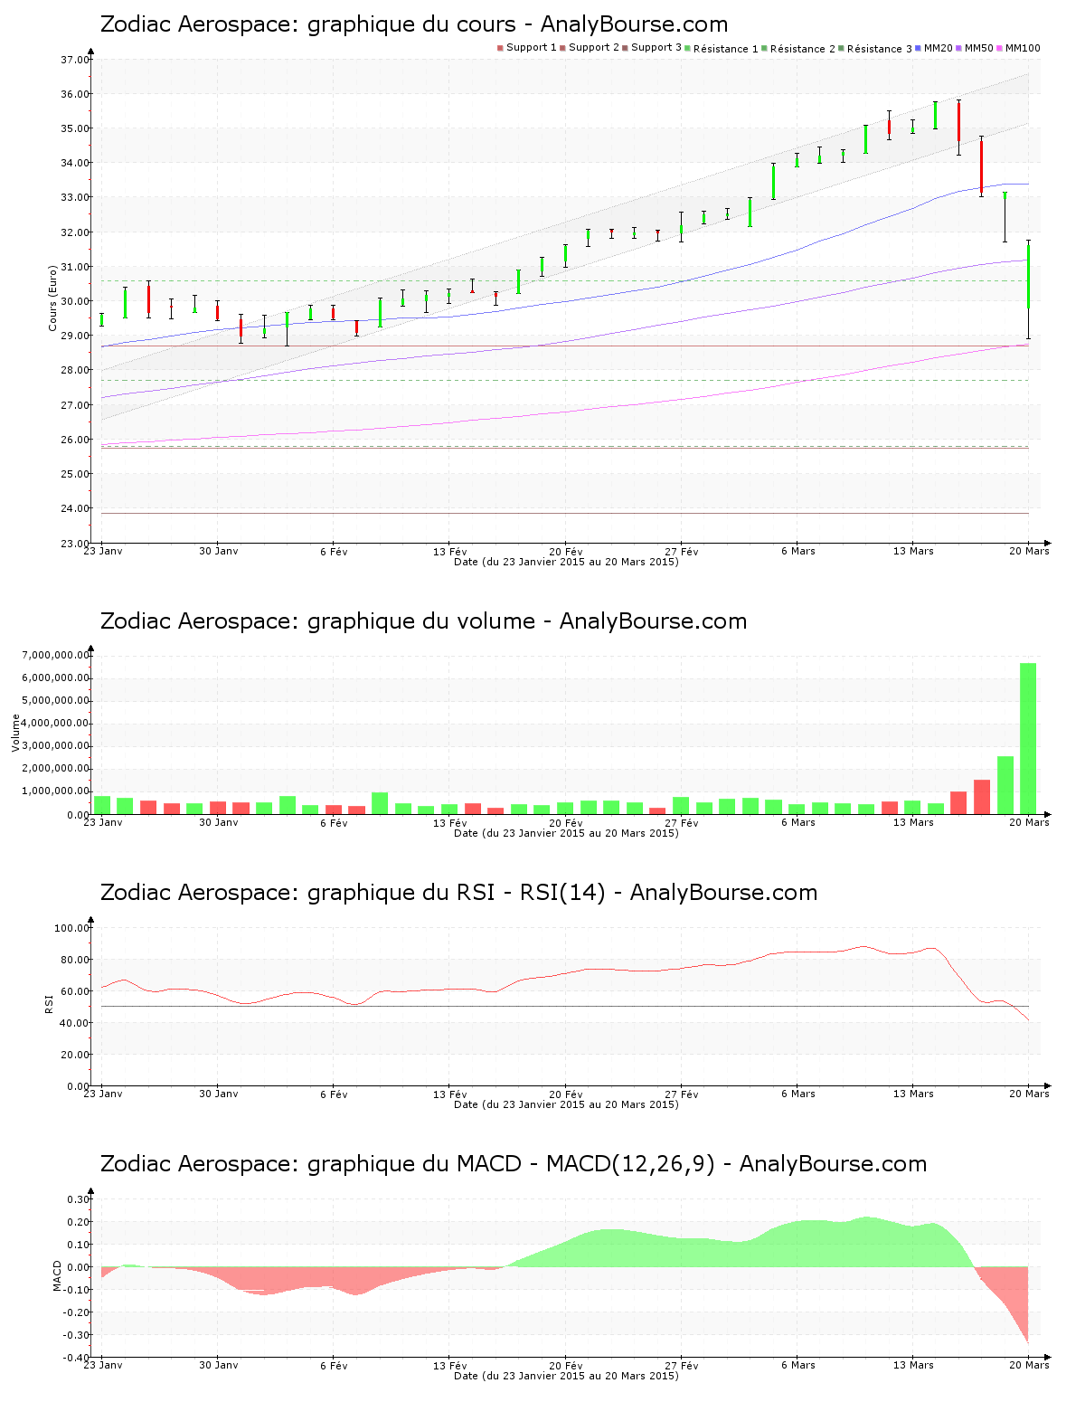Click the tallest green volume bar on 20 Mars
1085x1402 pixels.
click(x=1028, y=738)
